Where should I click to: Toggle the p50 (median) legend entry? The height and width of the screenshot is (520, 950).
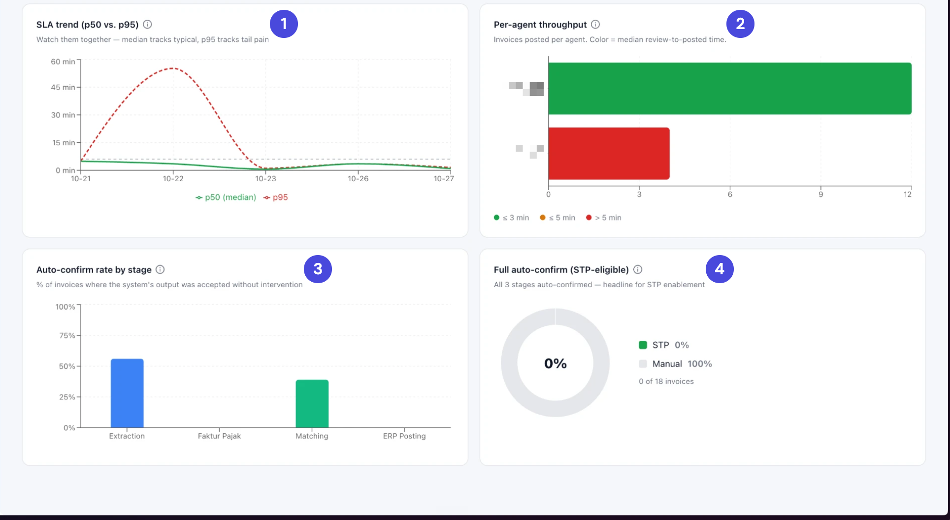point(226,197)
